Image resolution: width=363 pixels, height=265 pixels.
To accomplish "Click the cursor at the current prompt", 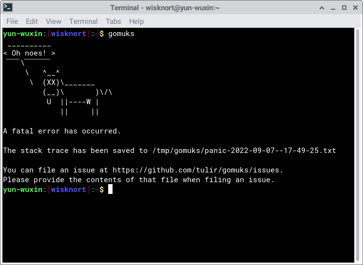I will tap(111, 189).
